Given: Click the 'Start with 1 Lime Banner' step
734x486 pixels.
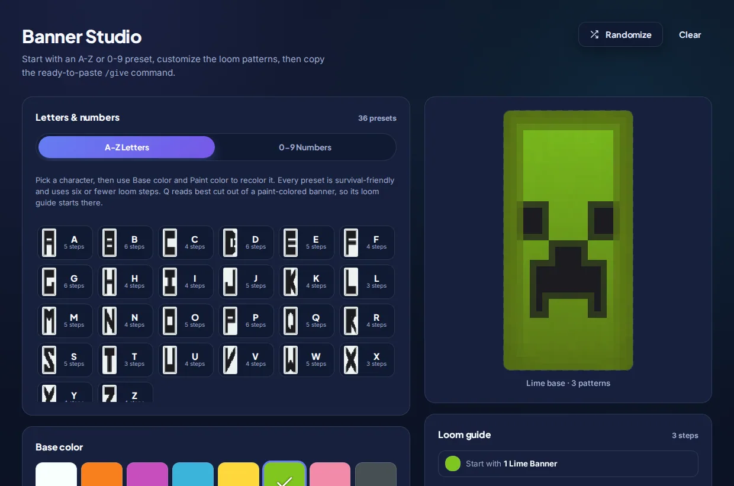Looking at the screenshot, I should (568, 464).
